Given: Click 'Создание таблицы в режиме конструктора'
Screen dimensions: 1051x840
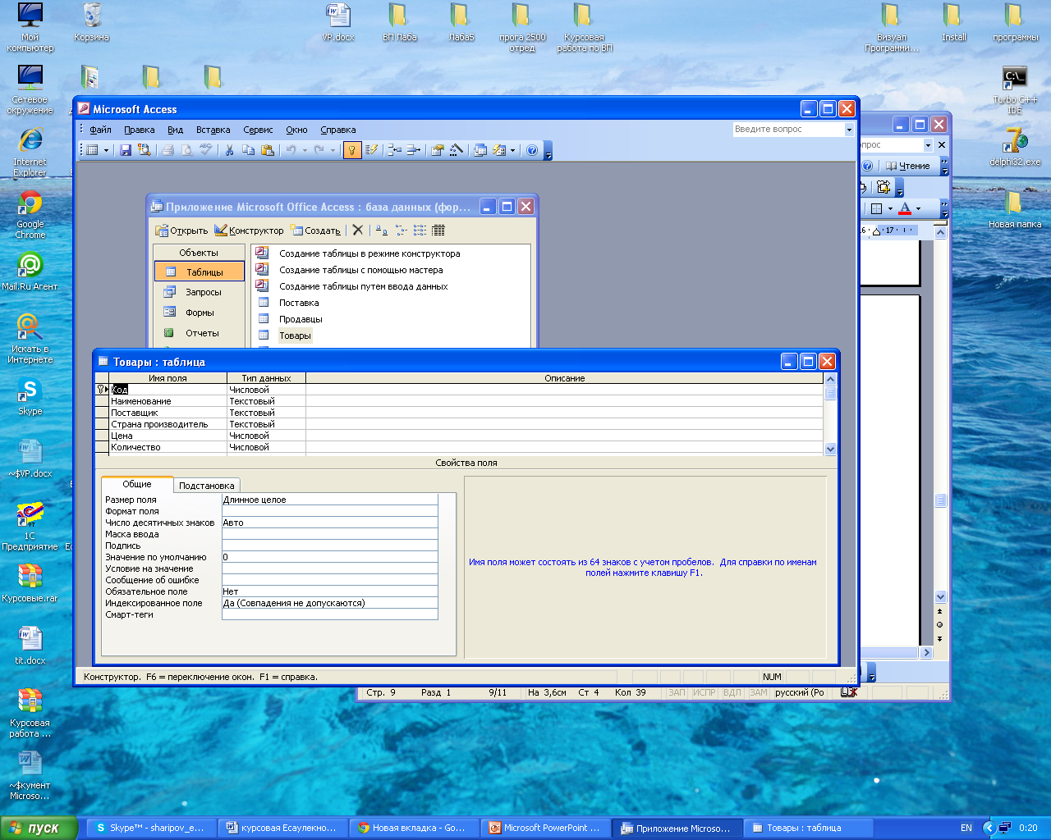Looking at the screenshot, I should pos(369,253).
